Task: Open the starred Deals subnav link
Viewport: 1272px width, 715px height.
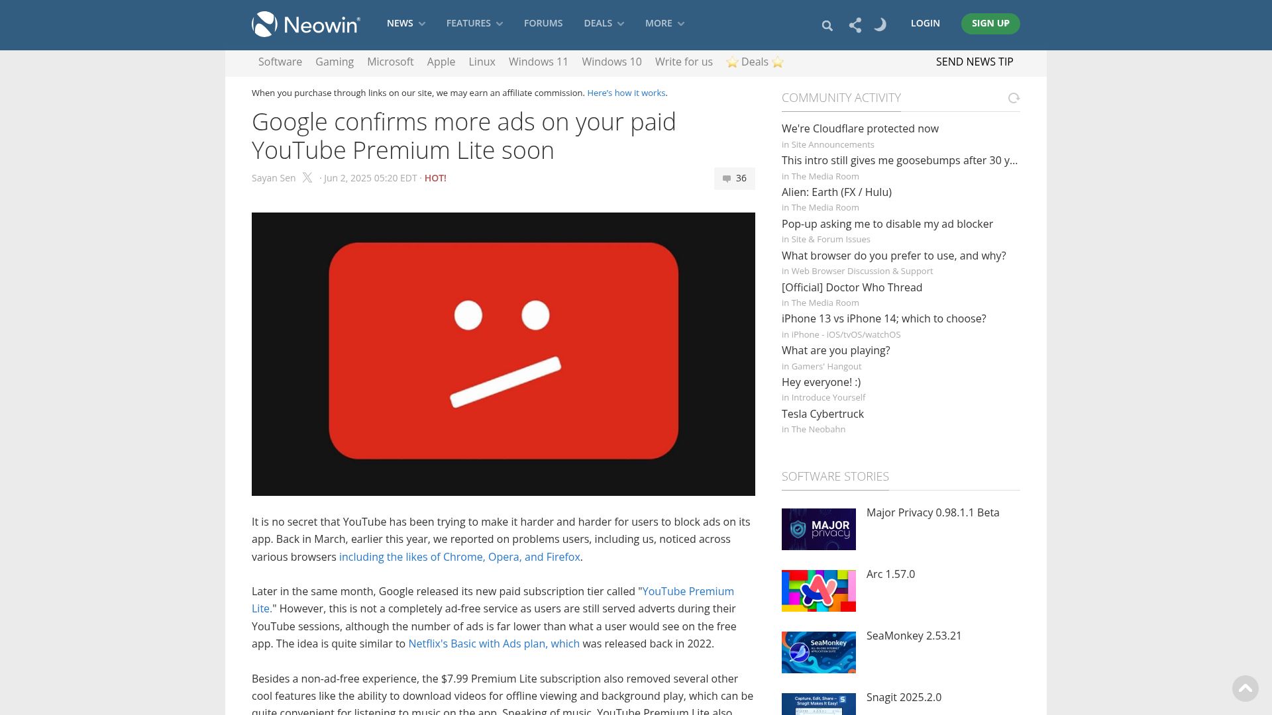Action: [x=755, y=62]
